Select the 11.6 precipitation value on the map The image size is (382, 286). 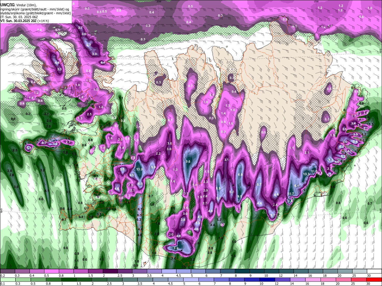tap(314, 171)
